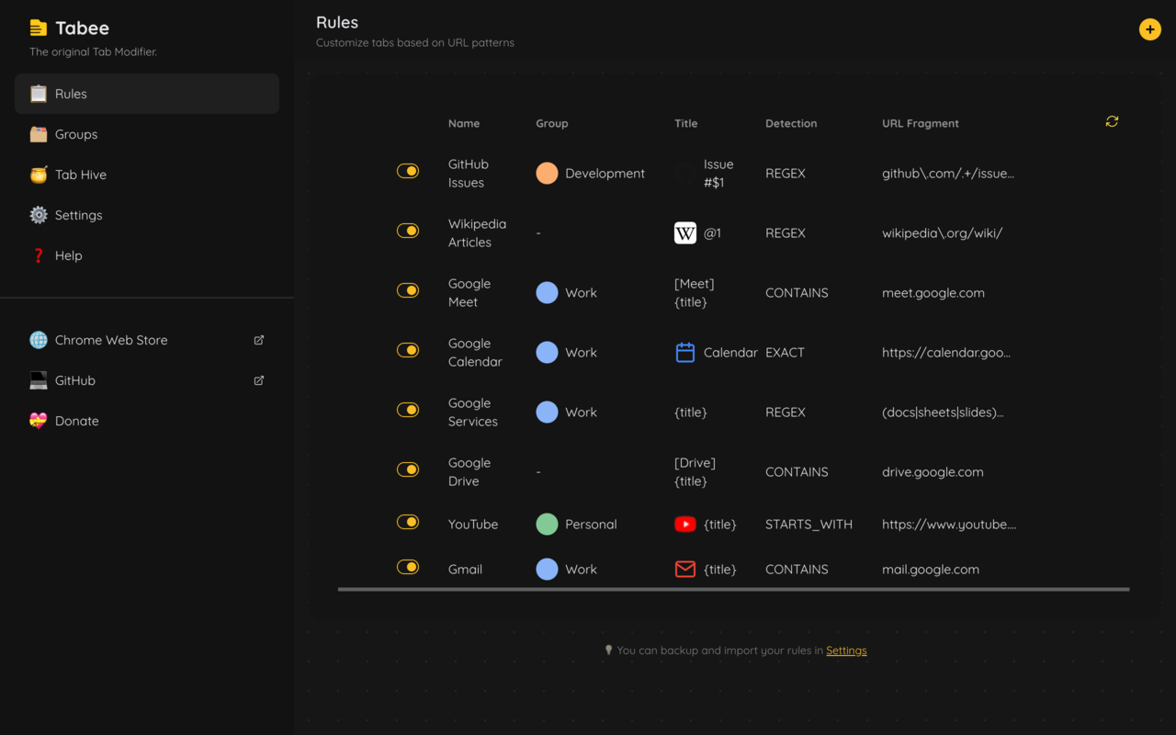
Task: Click the Name column header
Action: [464, 123]
